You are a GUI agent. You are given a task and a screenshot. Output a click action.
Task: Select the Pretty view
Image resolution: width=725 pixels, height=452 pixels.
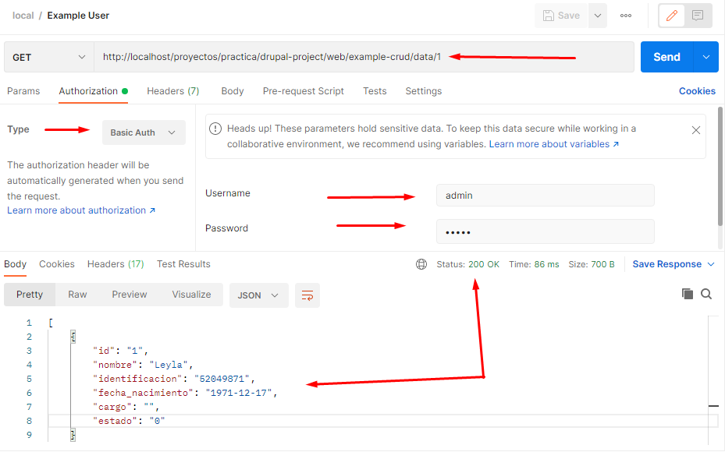point(30,295)
